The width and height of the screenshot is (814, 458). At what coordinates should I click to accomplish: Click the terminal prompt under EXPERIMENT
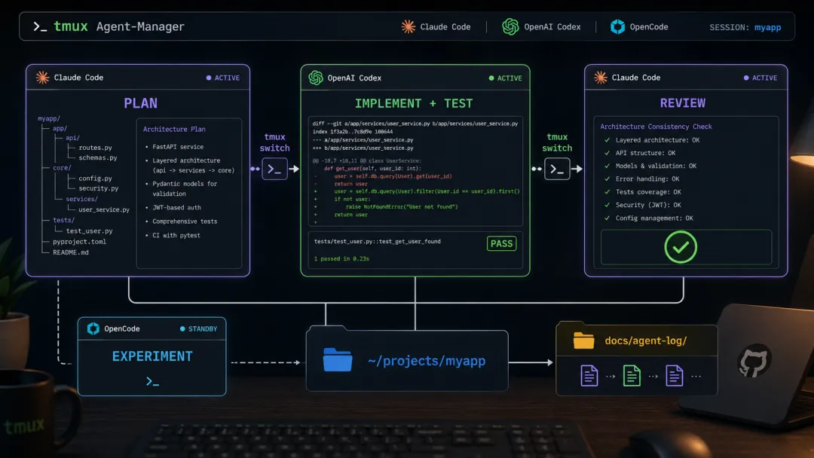click(152, 382)
